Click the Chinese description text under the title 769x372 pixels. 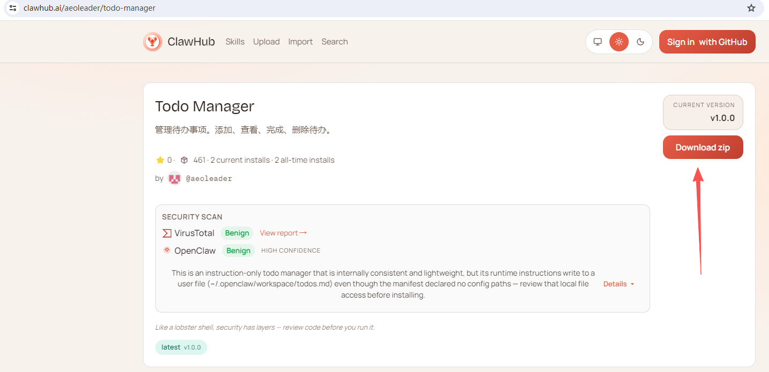coord(243,130)
